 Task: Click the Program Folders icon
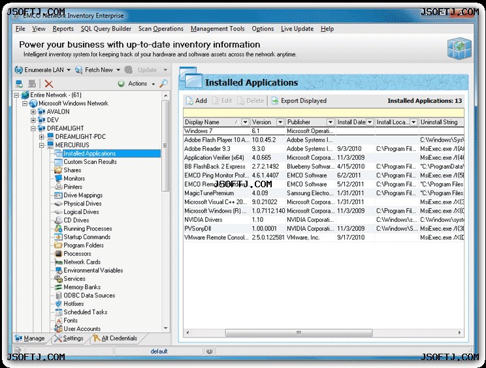58,245
